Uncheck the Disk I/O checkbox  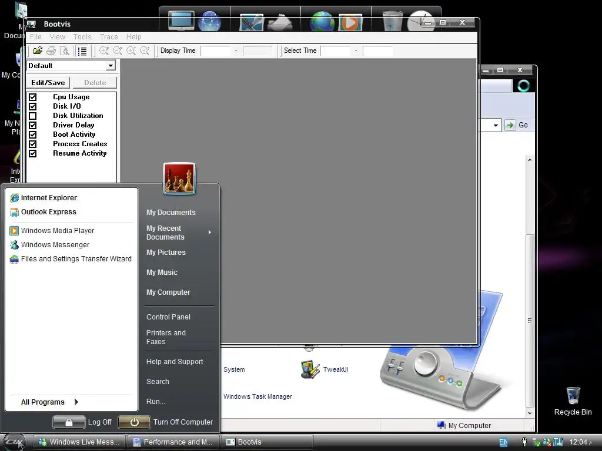33,106
